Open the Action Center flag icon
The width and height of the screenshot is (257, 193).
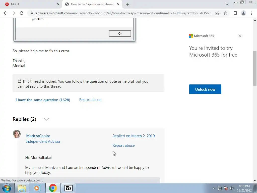coord(226,188)
